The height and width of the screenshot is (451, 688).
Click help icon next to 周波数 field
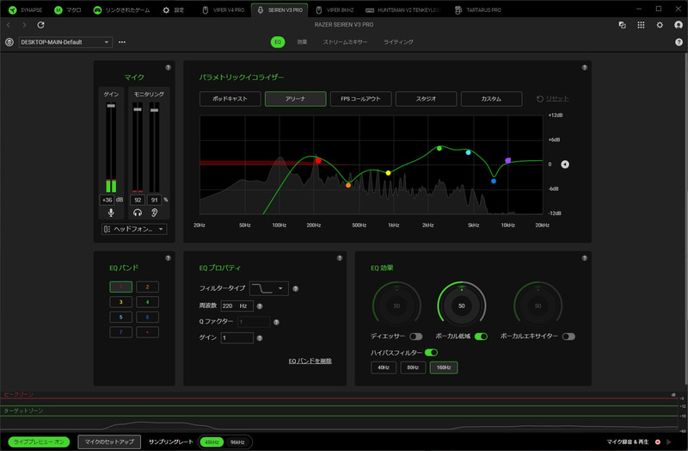(260, 306)
